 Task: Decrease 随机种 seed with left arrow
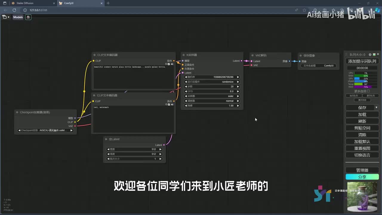186,77
